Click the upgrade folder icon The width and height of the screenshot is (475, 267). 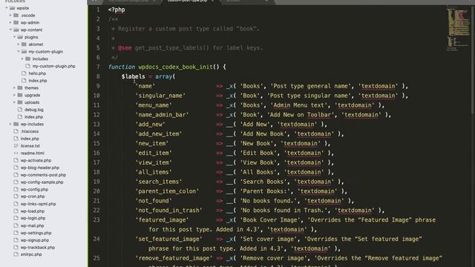coord(20,95)
